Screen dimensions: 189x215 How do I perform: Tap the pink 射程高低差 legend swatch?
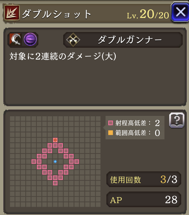point(110,123)
